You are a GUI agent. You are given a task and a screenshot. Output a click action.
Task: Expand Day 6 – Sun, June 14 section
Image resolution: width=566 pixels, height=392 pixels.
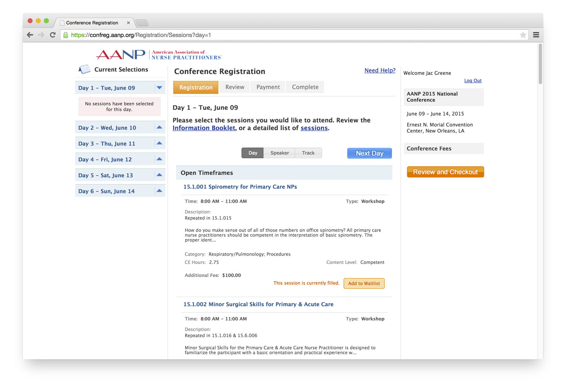pos(159,191)
